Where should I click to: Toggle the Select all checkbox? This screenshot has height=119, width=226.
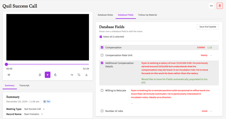coord(101,37)
